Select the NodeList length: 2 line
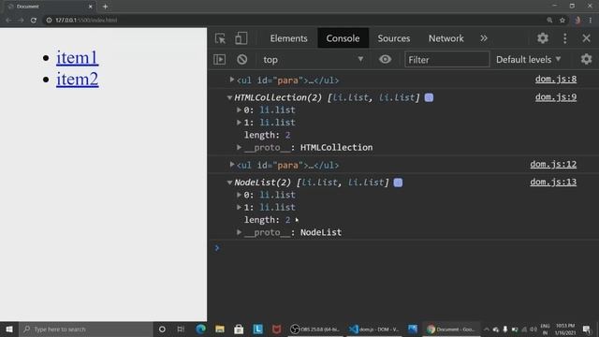 click(267, 220)
